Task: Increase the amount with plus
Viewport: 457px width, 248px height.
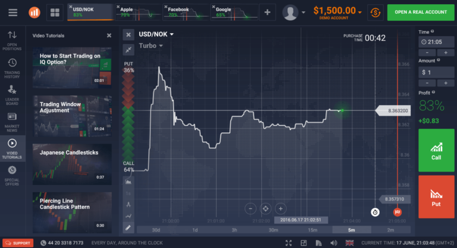Action: tap(446, 83)
